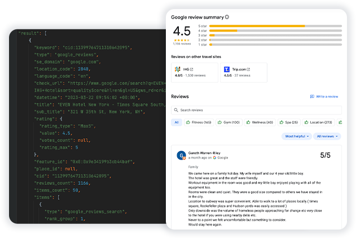Click the 1 star rating bar
Viewport: 356px width, 238px height.
click(x=275, y=45)
